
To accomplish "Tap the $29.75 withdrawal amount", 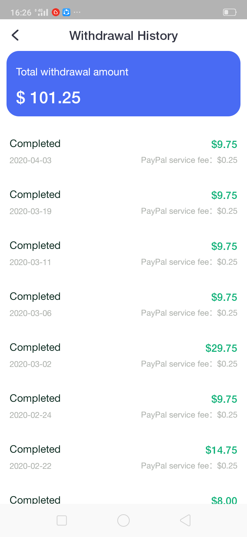I will [x=221, y=348].
